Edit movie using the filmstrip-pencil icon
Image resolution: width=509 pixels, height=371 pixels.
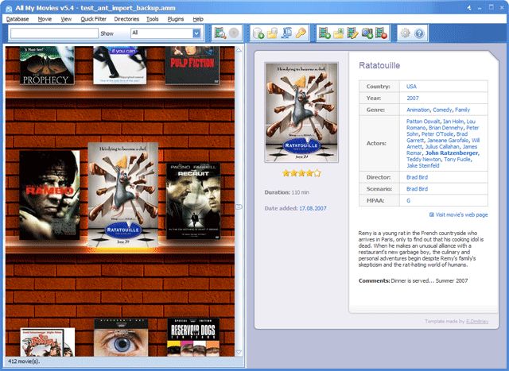pos(352,33)
